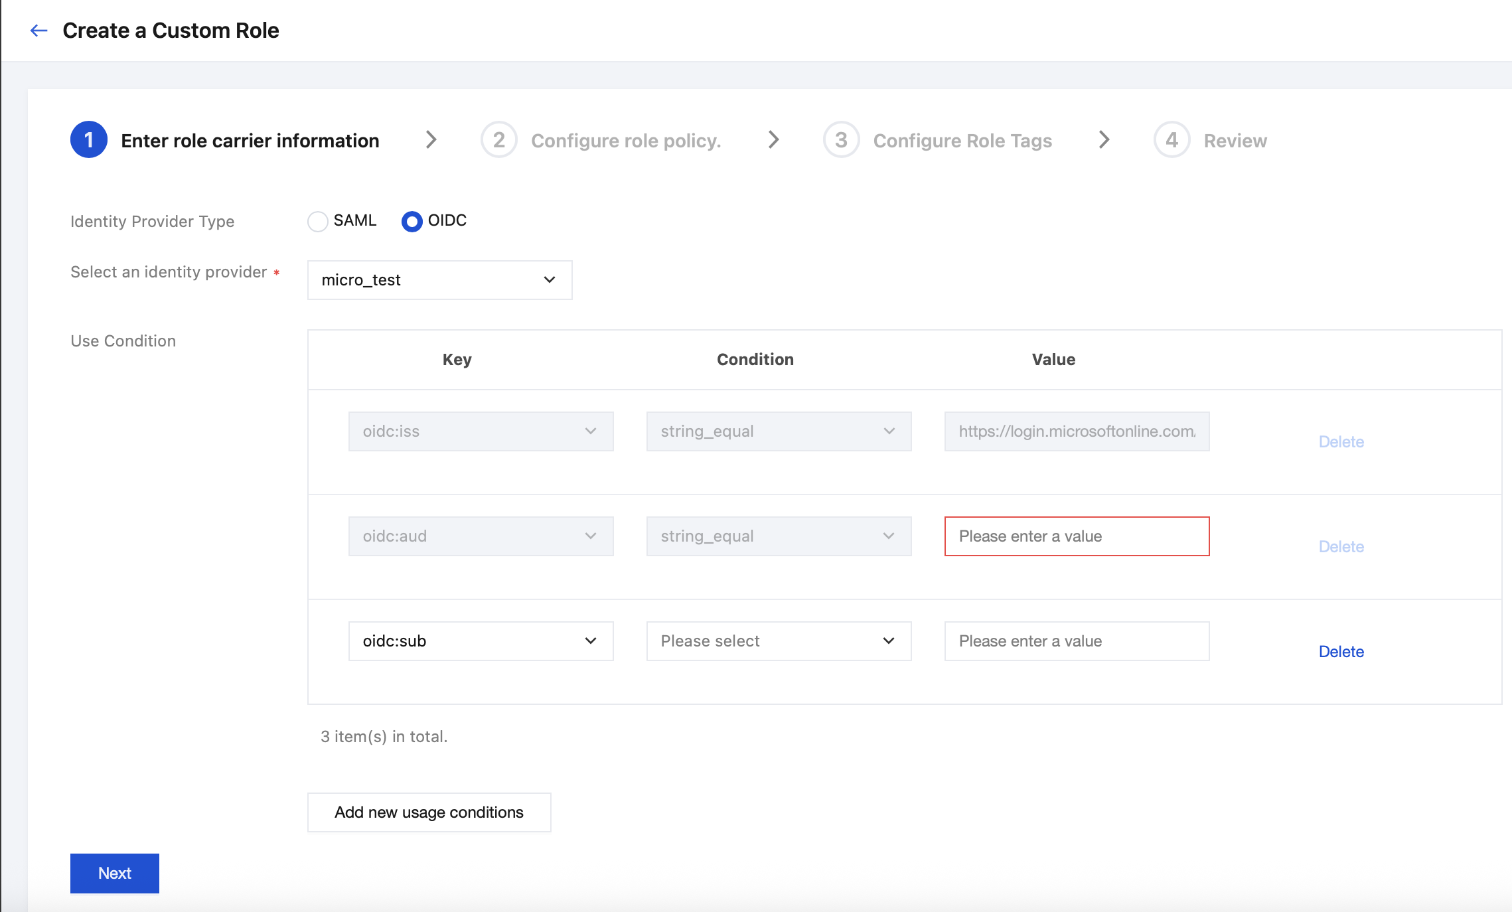Expand the Please select condition dropdown
Screen dimensions: 1512x912
pos(779,641)
